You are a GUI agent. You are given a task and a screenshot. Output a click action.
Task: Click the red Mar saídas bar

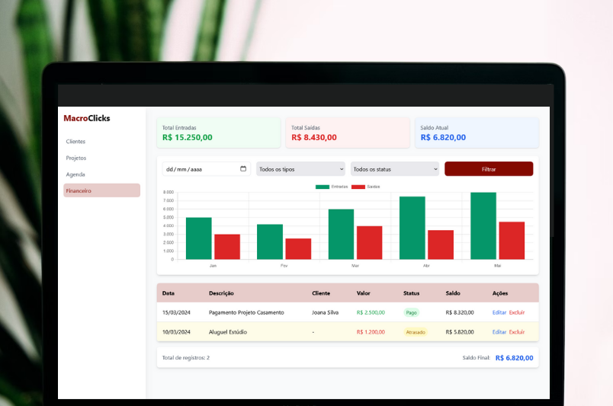click(370, 243)
